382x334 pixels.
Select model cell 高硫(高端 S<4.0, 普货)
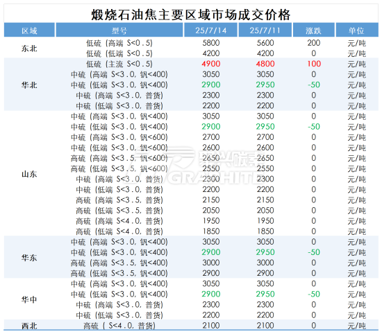coord(119,221)
